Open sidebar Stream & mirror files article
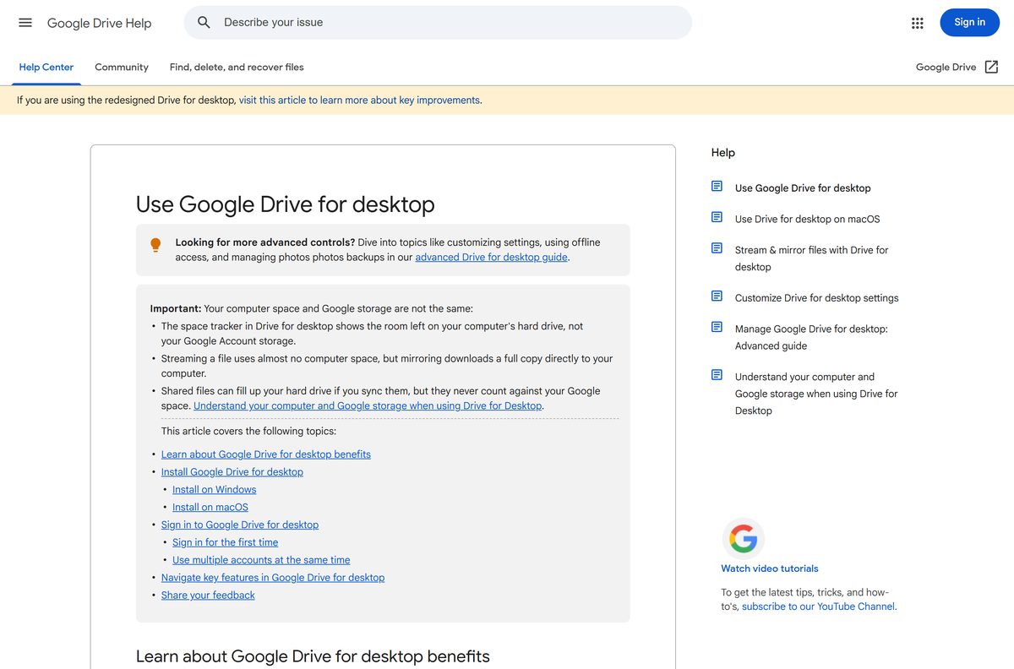The image size is (1014, 669). 812,258
